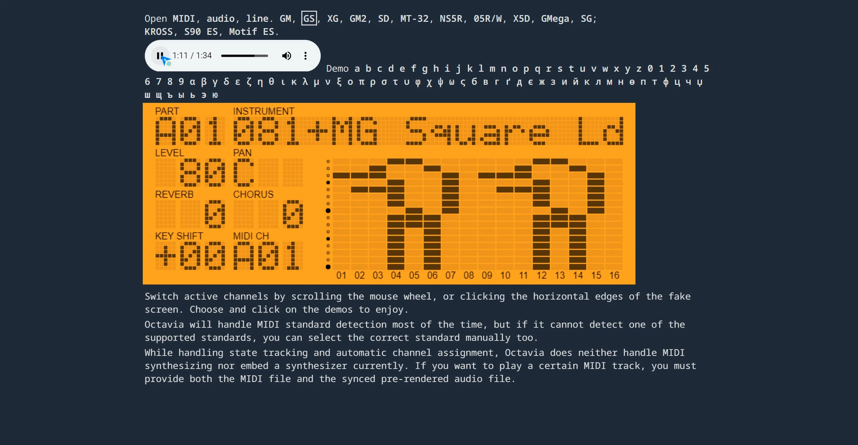
Task: Click the 'line' open option
Action: (x=257, y=18)
